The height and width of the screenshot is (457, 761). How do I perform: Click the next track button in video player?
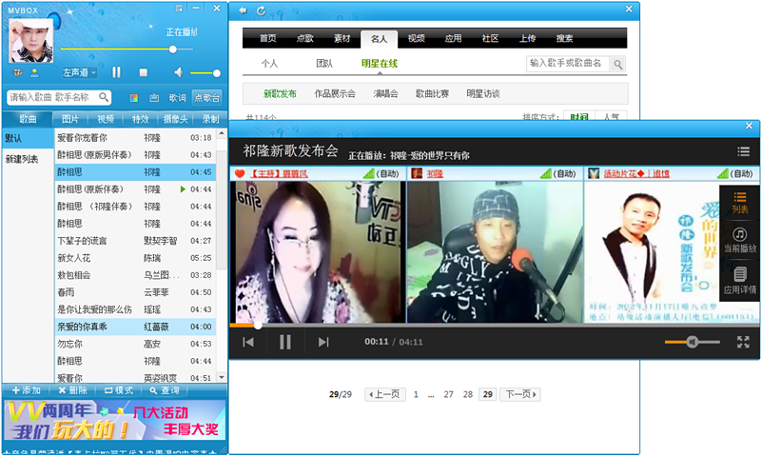click(323, 342)
